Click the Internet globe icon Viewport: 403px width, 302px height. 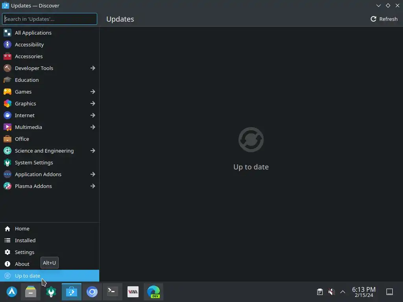click(7, 115)
